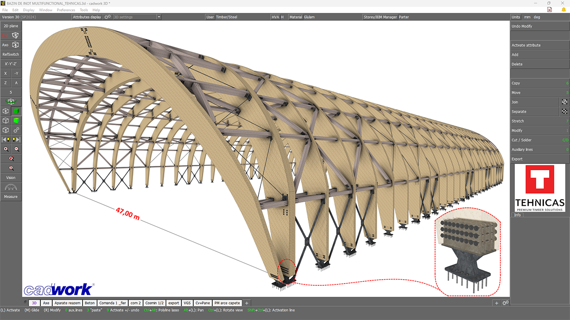570x320 pixels.
Task: Click the Measure button
Action: click(x=10, y=196)
